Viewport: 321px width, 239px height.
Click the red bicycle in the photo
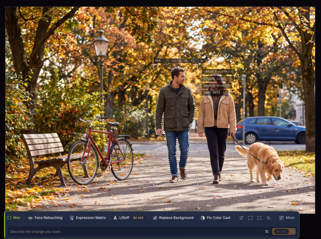pos(100,151)
